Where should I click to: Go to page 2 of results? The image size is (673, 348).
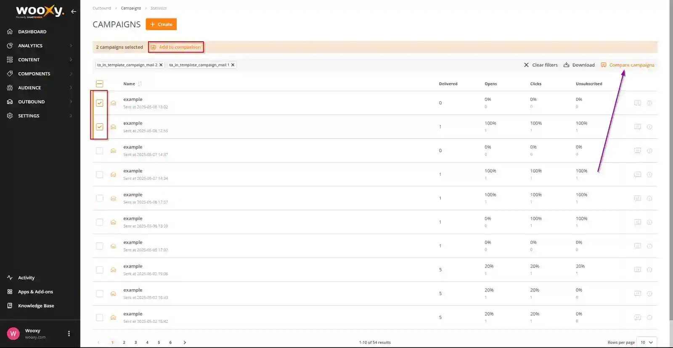point(124,343)
